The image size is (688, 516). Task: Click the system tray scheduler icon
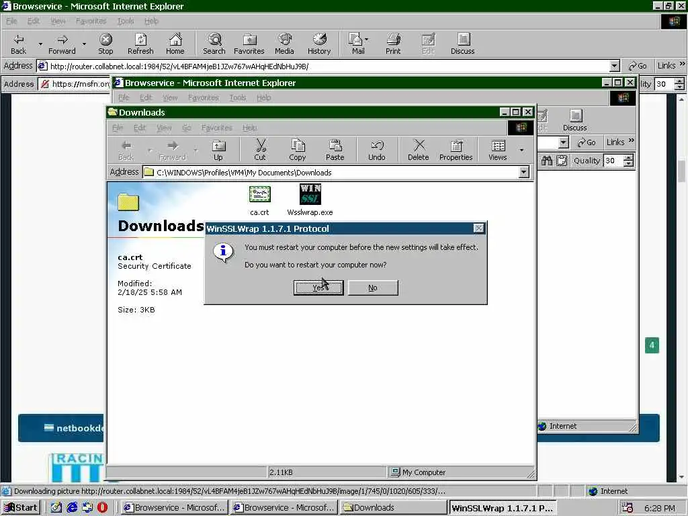coord(628,508)
